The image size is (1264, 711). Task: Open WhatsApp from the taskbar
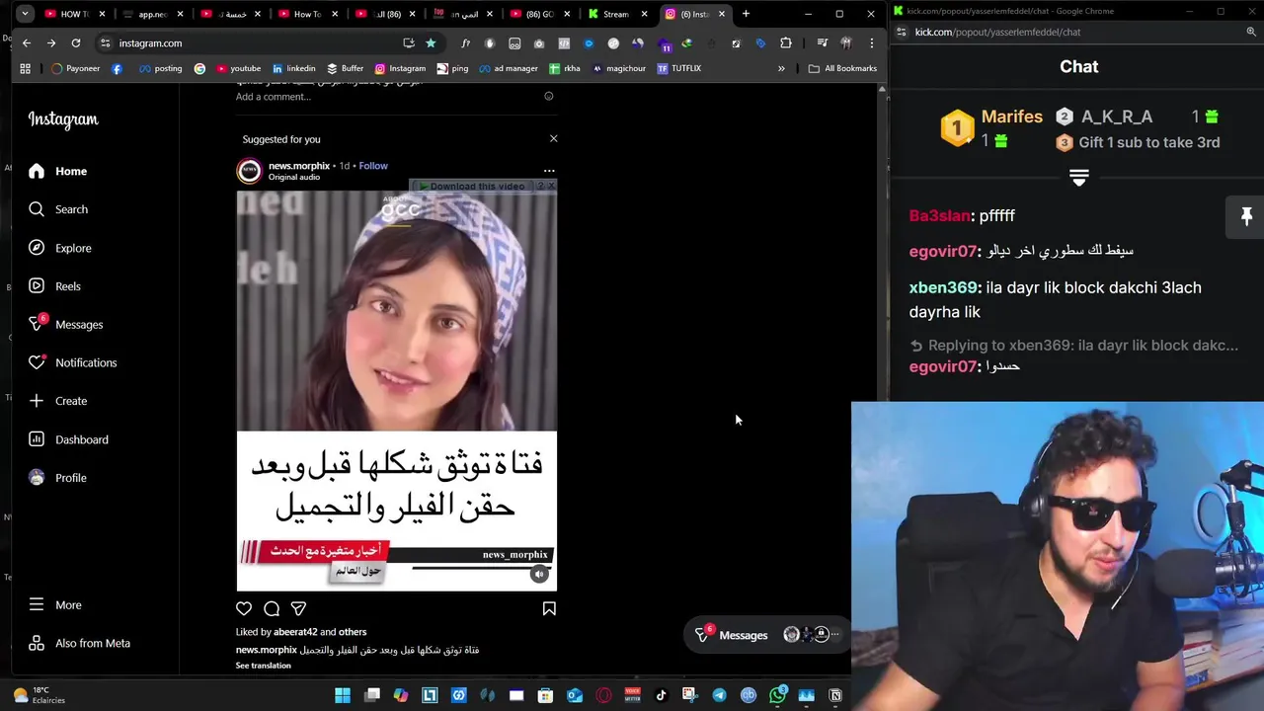tap(777, 695)
